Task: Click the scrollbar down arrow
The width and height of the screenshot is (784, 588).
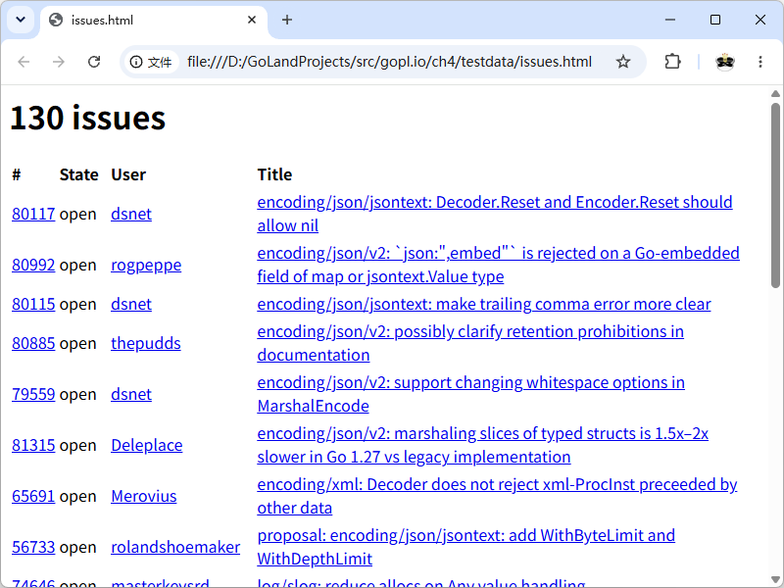Action: click(x=775, y=580)
